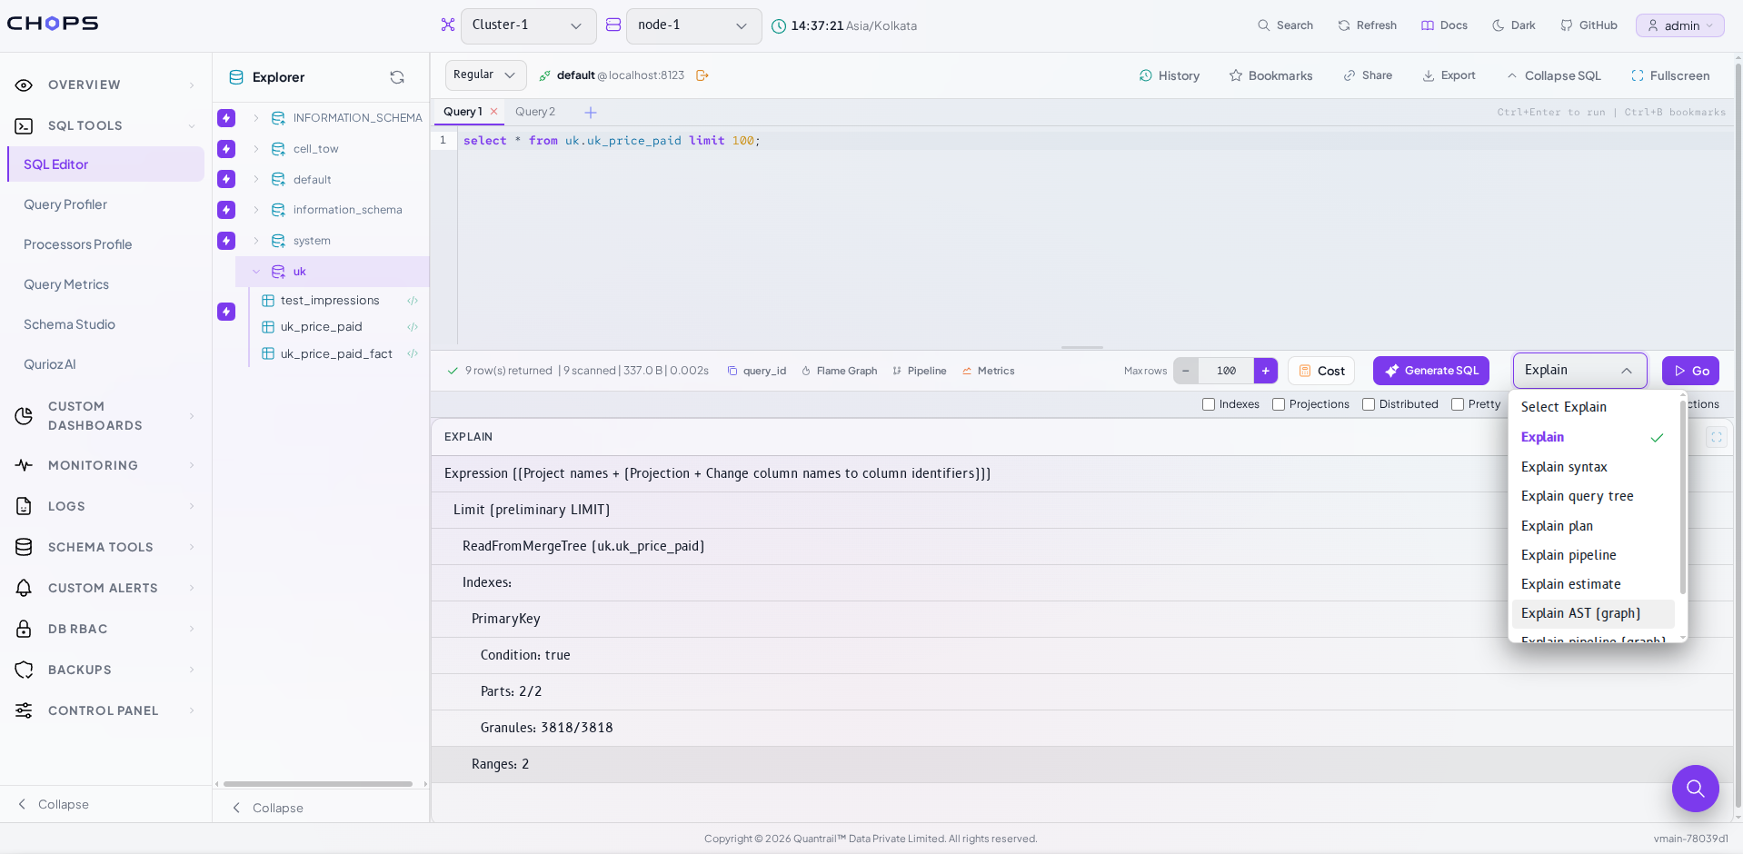Choose Explain AST (graph) option

tap(1593, 613)
